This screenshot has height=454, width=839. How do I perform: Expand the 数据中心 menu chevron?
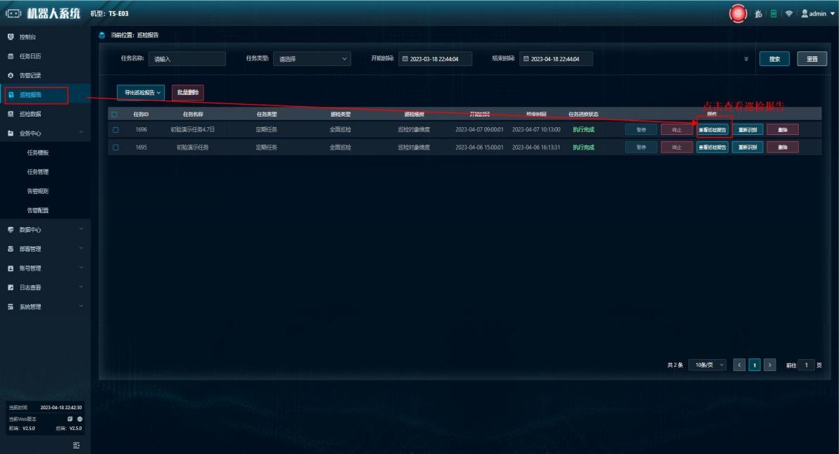point(81,229)
